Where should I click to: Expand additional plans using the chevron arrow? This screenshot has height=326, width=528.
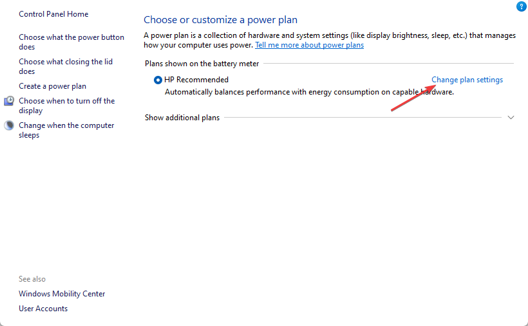click(511, 118)
